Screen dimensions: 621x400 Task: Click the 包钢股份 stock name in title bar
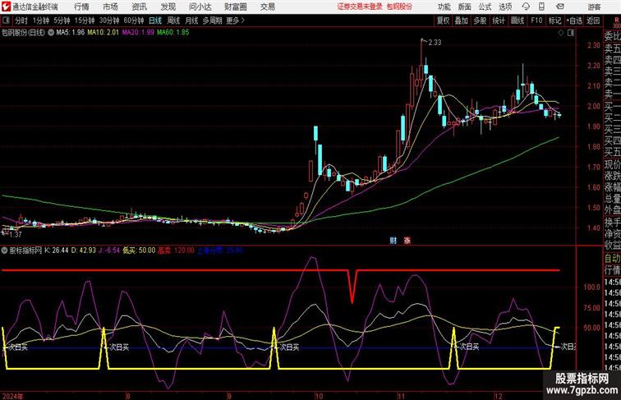point(399,7)
